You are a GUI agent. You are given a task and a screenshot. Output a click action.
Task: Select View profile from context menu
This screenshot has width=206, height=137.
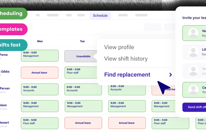[x=119, y=47]
